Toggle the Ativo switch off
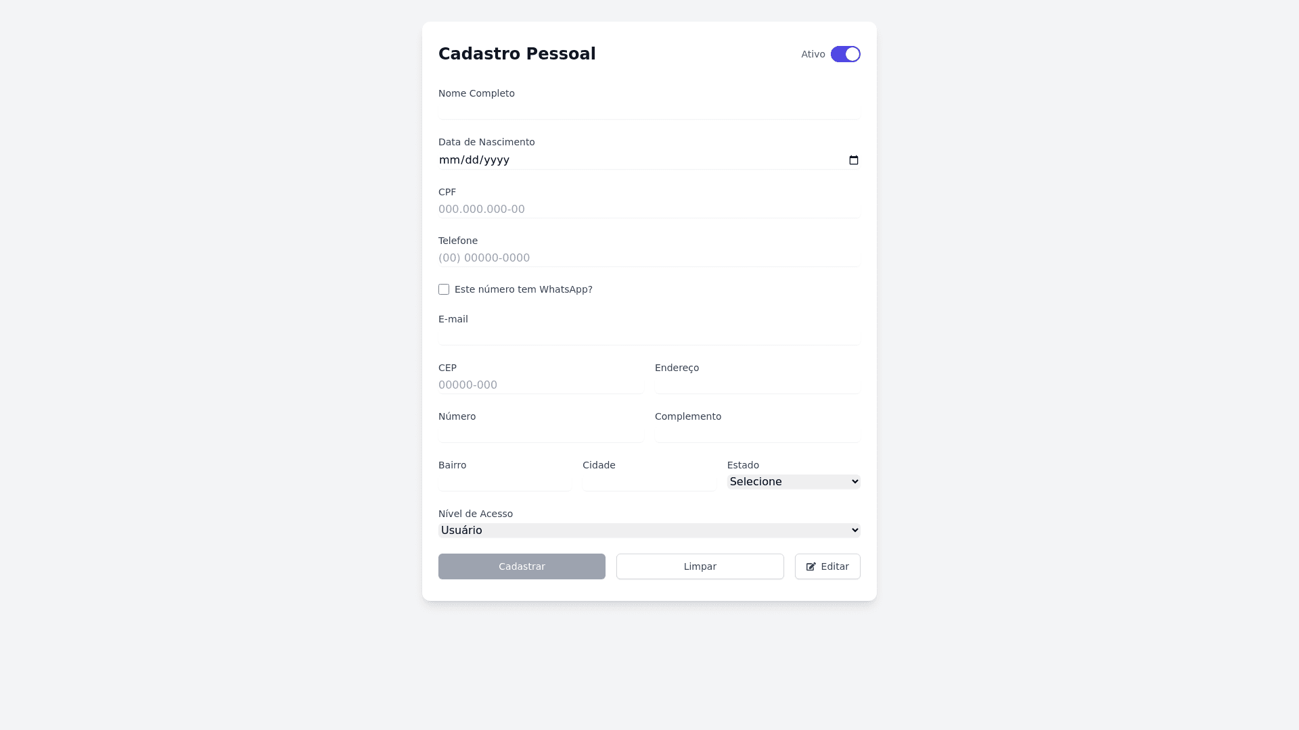This screenshot has width=1299, height=730. (845, 54)
